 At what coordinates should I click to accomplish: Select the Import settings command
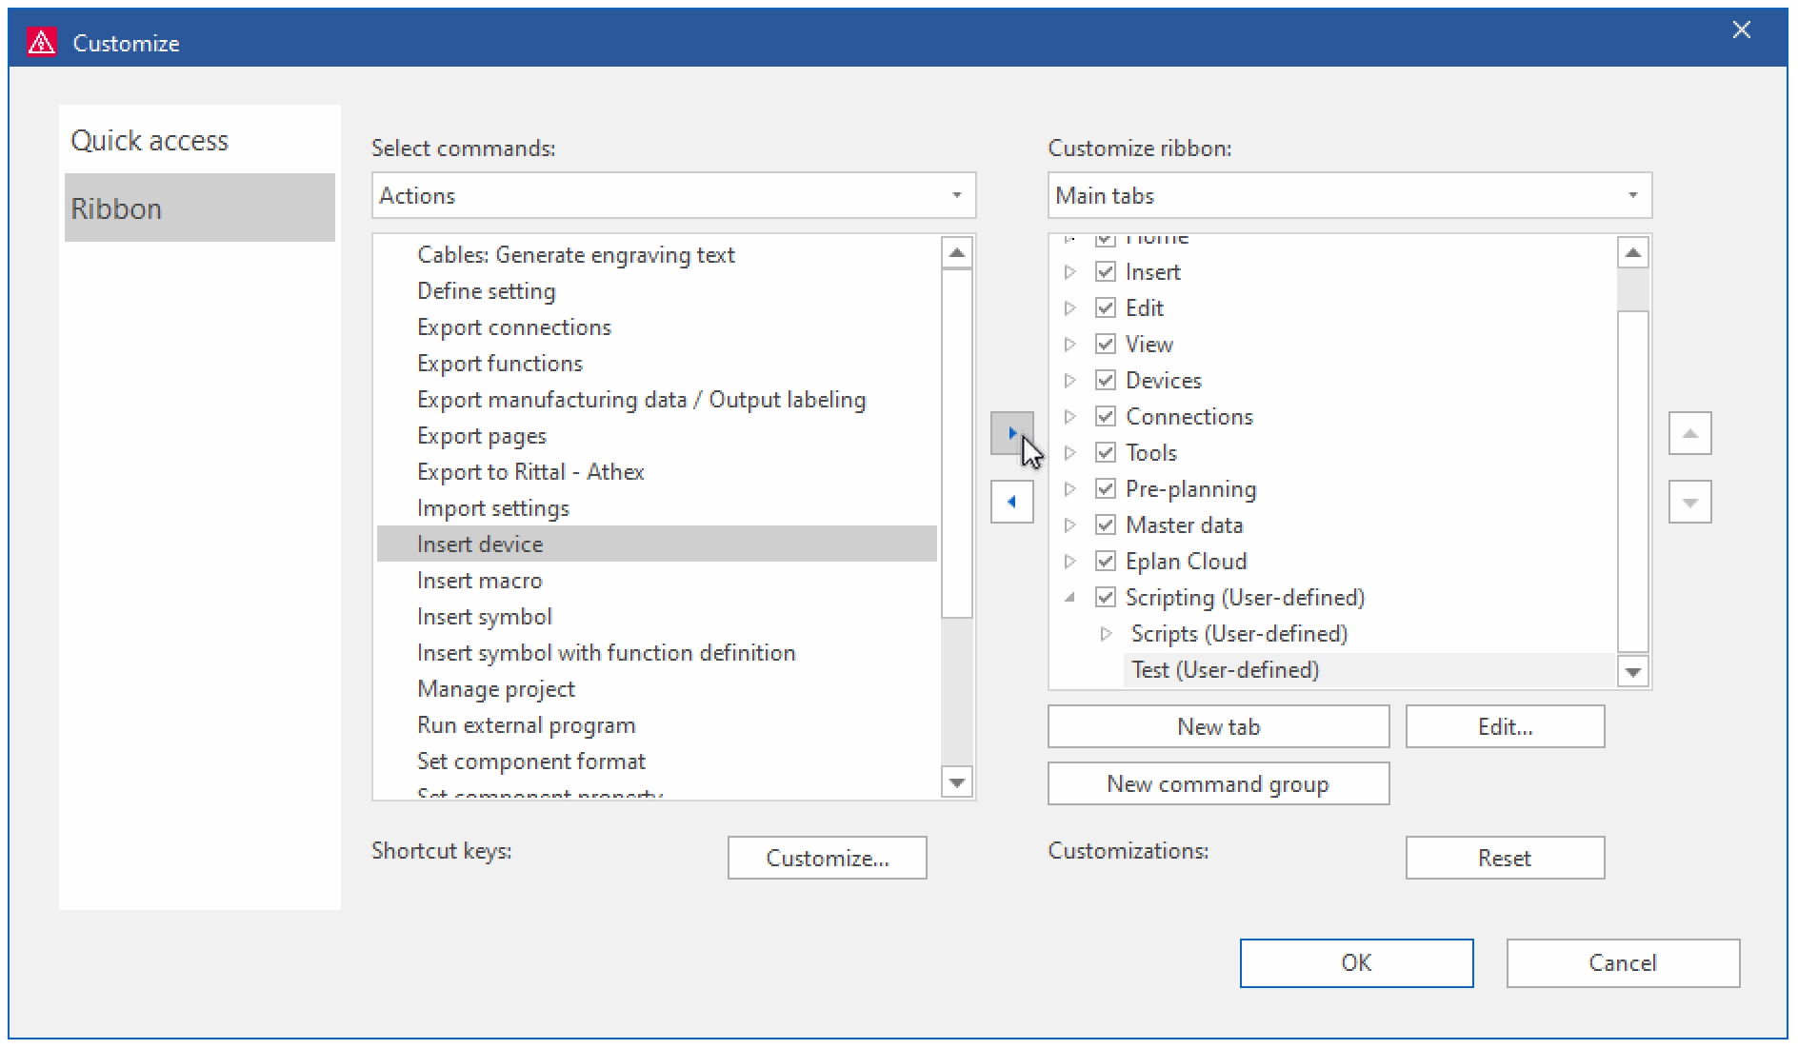click(x=657, y=507)
